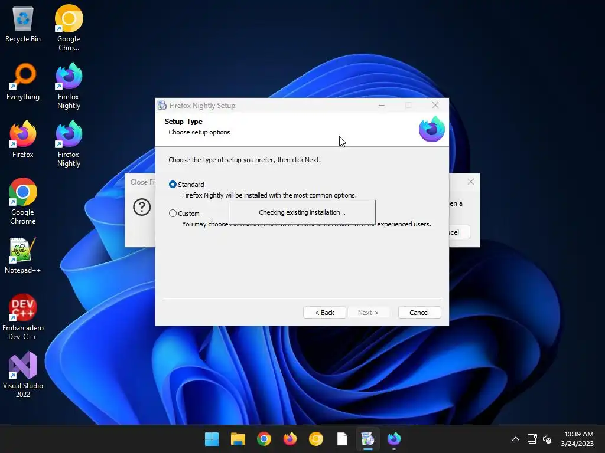Launch Firefox from the taskbar
The width and height of the screenshot is (605, 453).
pyautogui.click(x=290, y=439)
